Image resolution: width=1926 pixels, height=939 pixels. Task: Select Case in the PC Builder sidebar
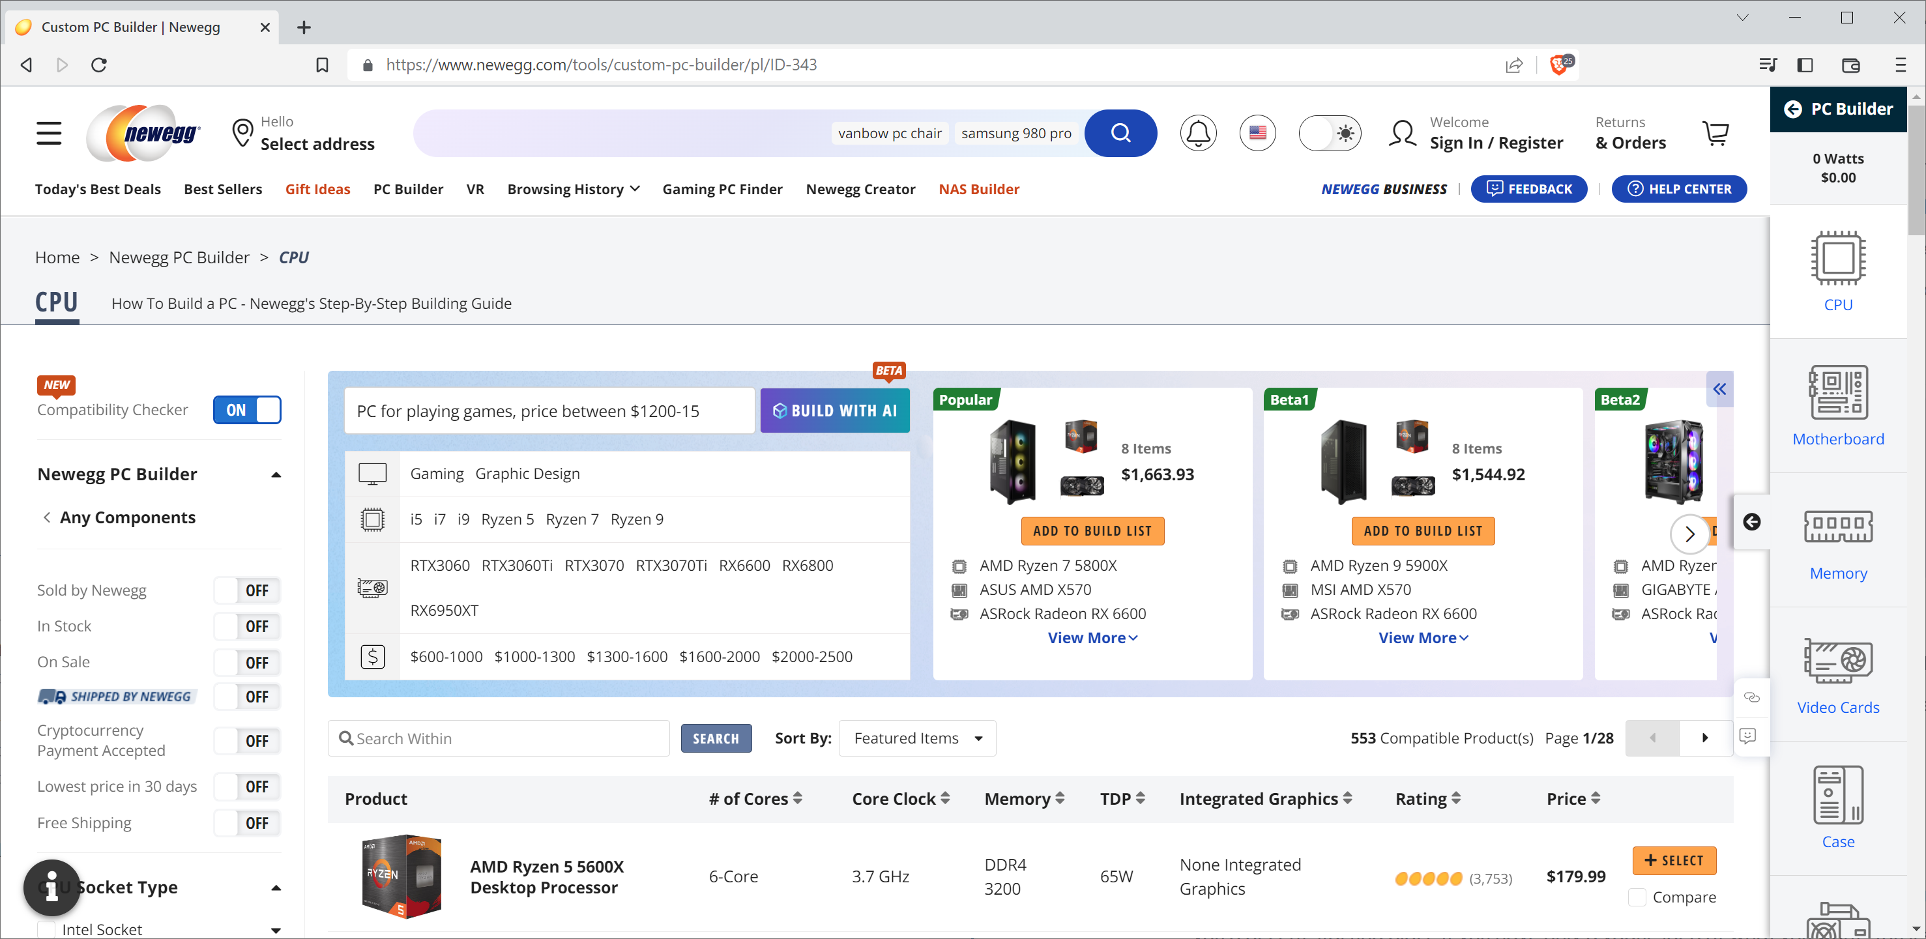(1838, 807)
